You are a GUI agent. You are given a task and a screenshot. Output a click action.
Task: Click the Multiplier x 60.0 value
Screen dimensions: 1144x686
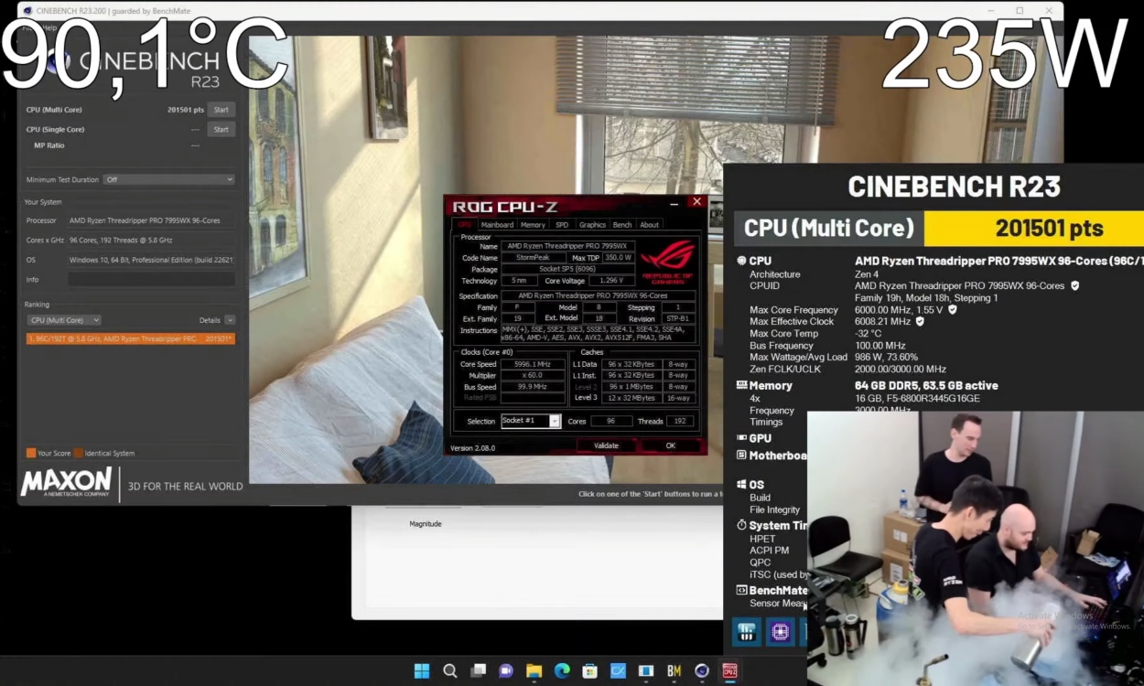534,375
